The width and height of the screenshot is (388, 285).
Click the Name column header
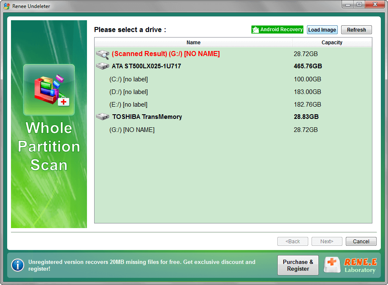tap(193, 43)
